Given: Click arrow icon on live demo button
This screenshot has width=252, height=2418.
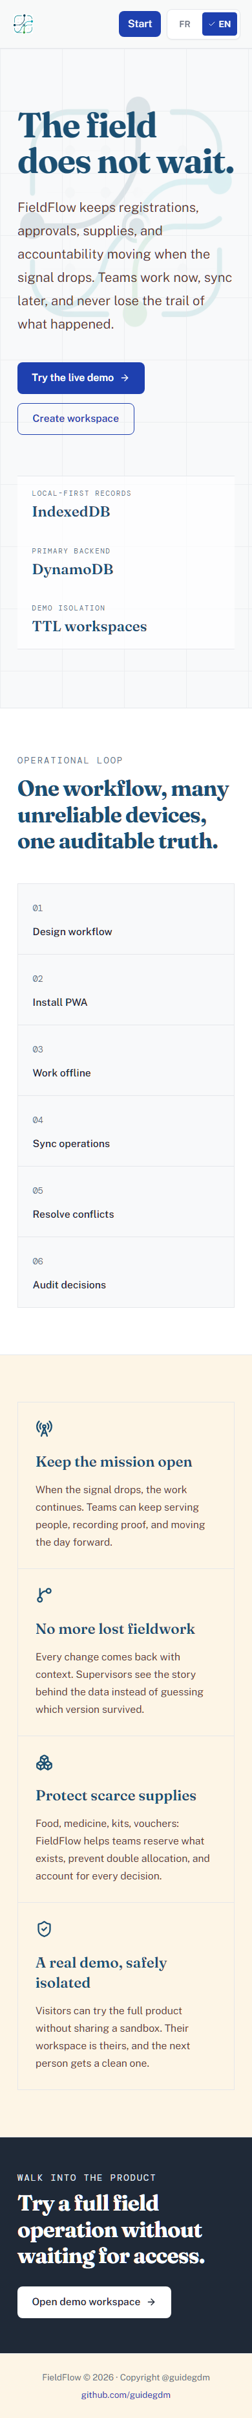Looking at the screenshot, I should coord(125,377).
